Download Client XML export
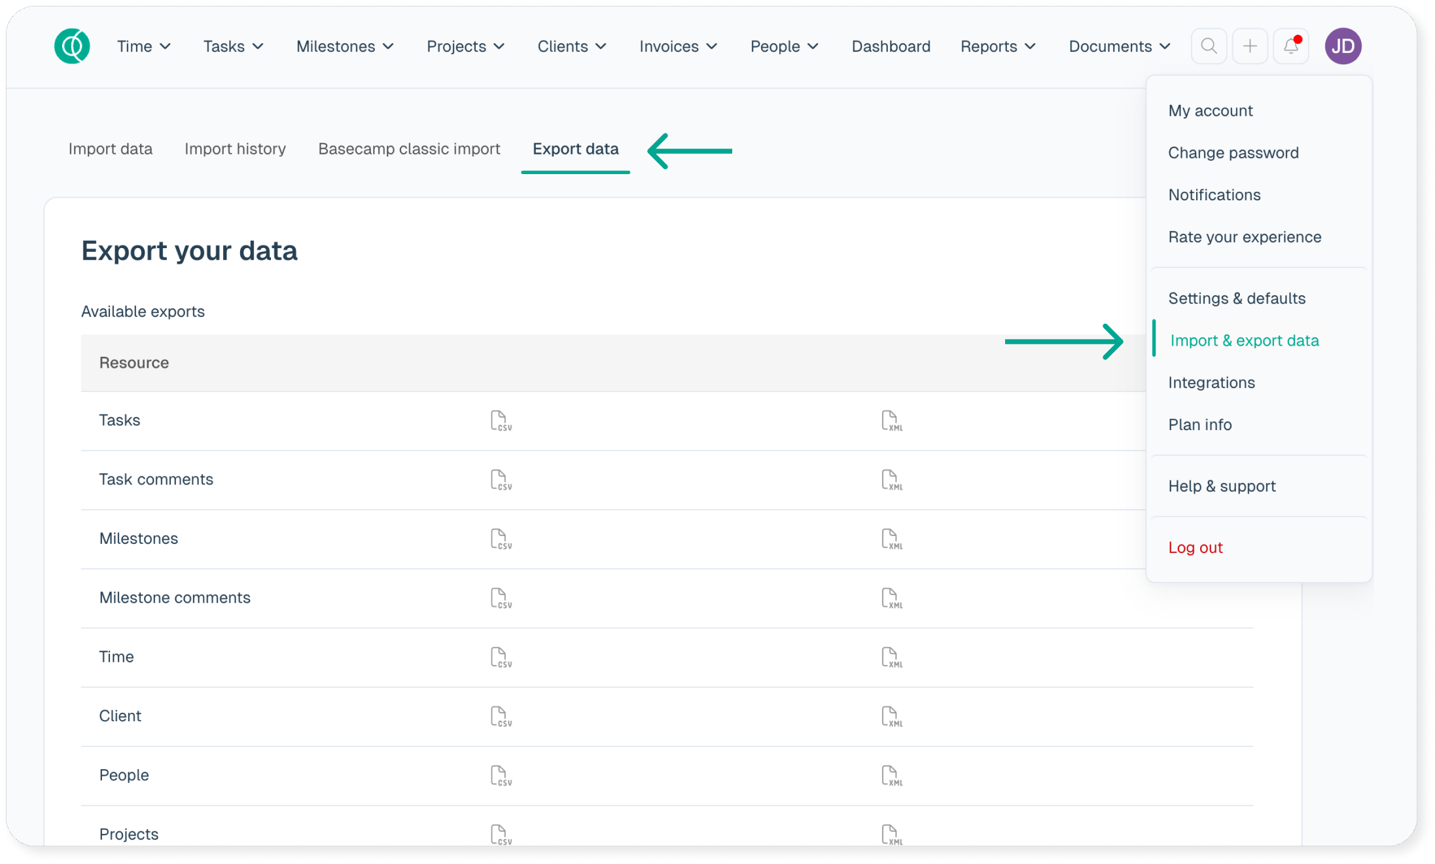Viewport: 1435px width, 864px height. click(891, 717)
